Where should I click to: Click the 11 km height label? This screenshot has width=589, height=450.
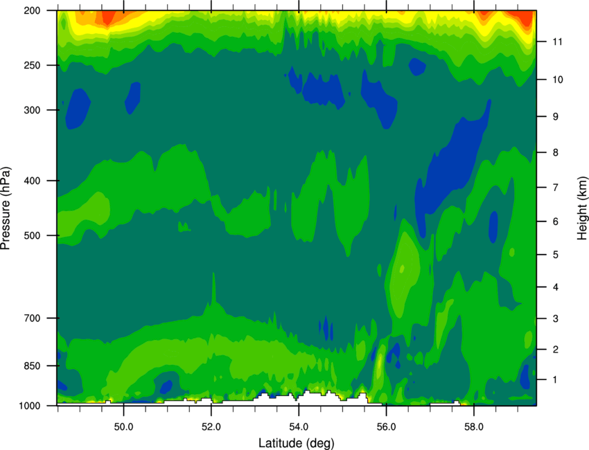(x=558, y=42)
